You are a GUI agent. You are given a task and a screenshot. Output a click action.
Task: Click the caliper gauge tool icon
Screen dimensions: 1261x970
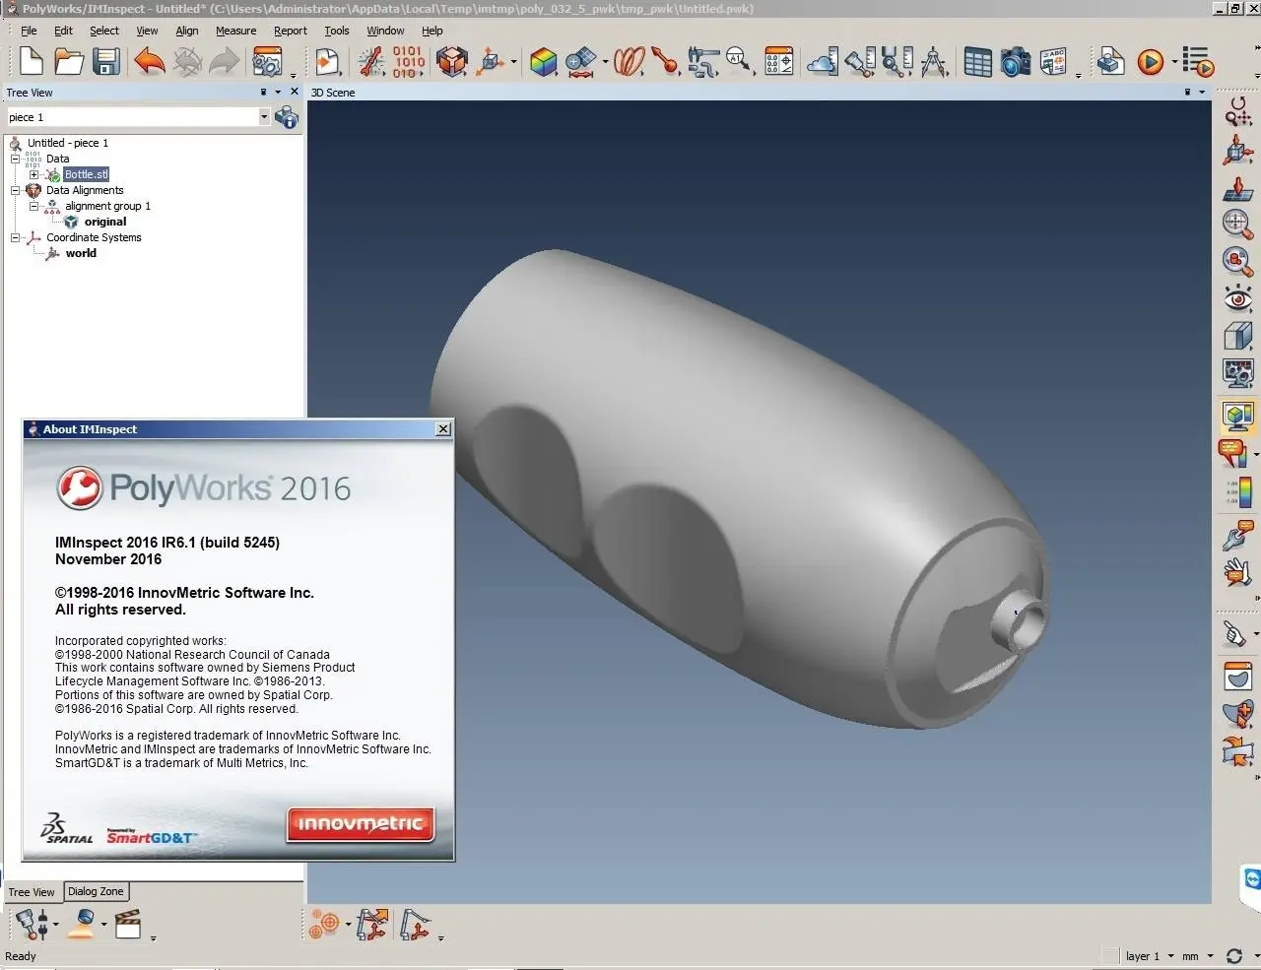pyautogui.click(x=702, y=62)
